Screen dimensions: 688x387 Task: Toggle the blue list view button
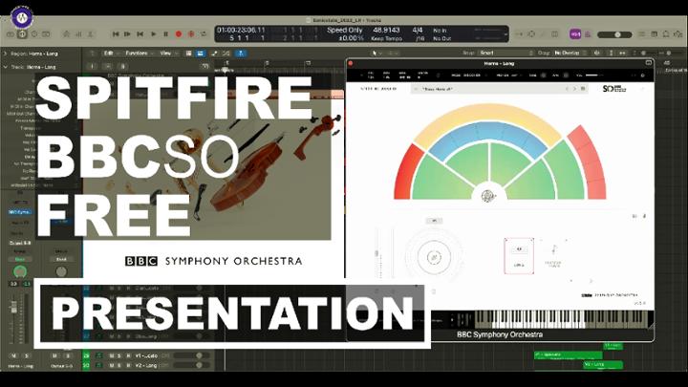(x=201, y=54)
